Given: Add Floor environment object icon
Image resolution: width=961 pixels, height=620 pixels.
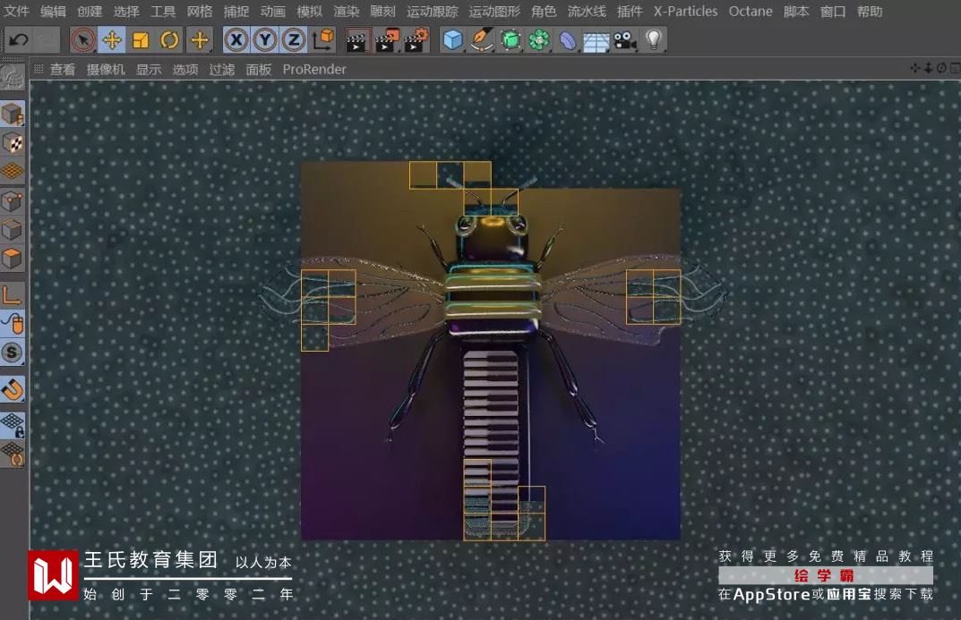Looking at the screenshot, I should [596, 42].
